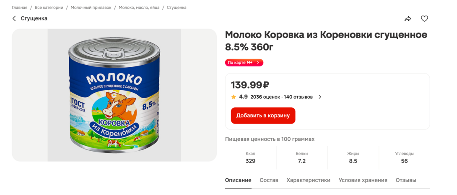457x195 pixels.
Task: Click the По карте М+ badge
Action: coord(244,63)
